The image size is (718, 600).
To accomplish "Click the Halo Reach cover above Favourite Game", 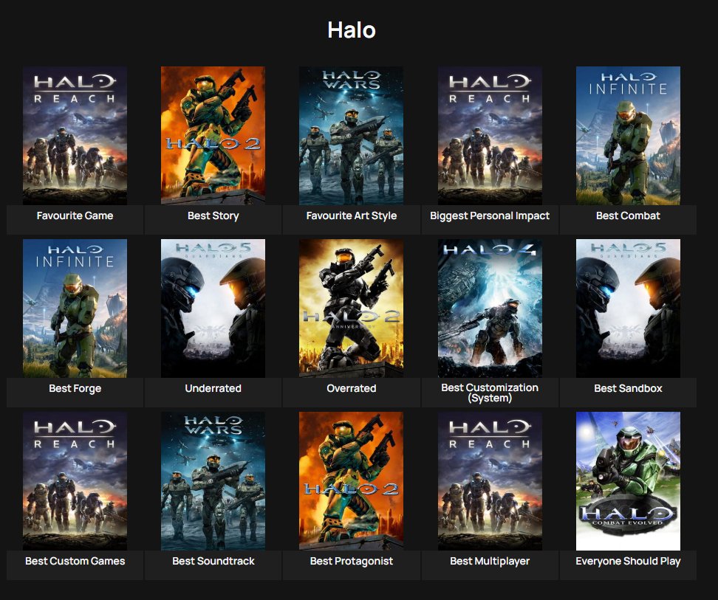I will pyautogui.click(x=75, y=135).
